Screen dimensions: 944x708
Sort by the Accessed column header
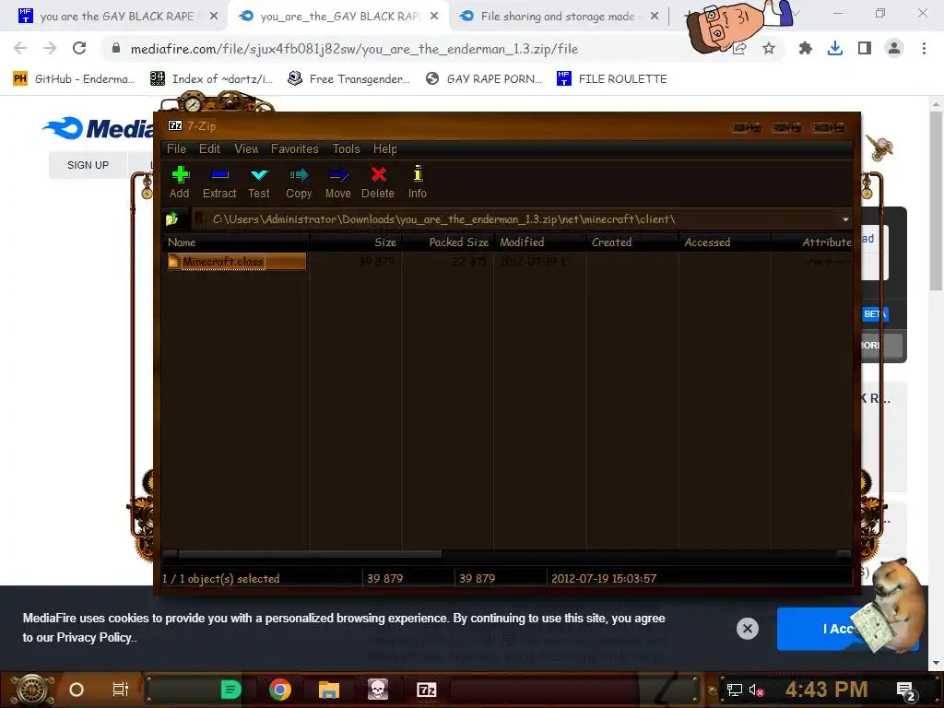pyautogui.click(x=724, y=242)
